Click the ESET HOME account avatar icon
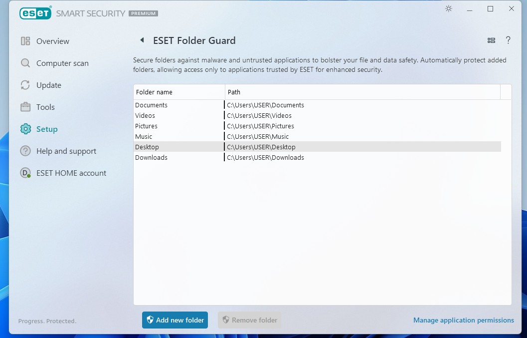The height and width of the screenshot is (338, 527). click(25, 173)
